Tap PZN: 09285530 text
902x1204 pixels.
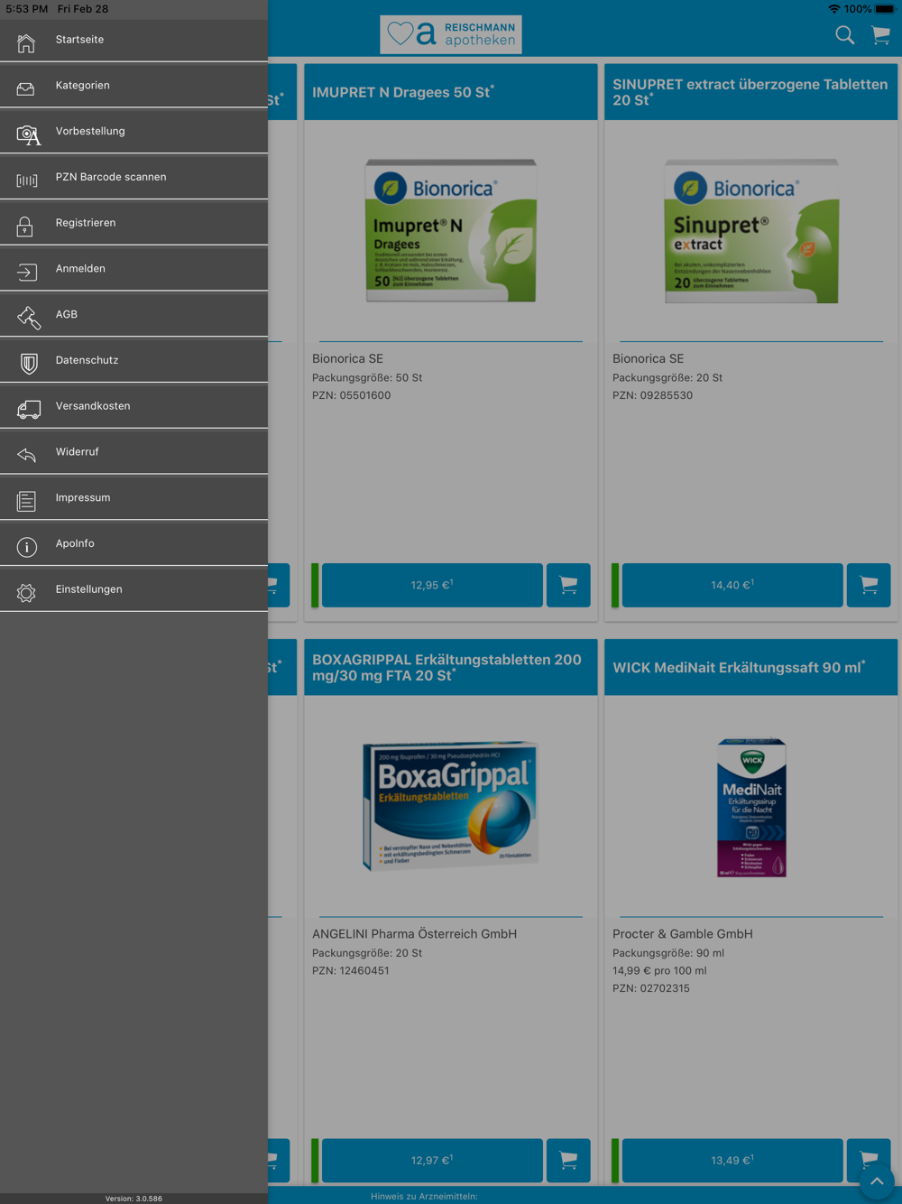tap(653, 395)
